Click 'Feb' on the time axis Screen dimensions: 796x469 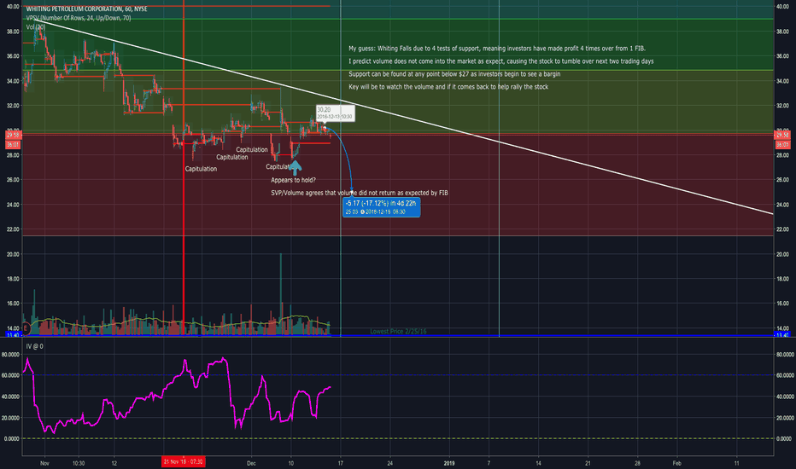coord(676,463)
